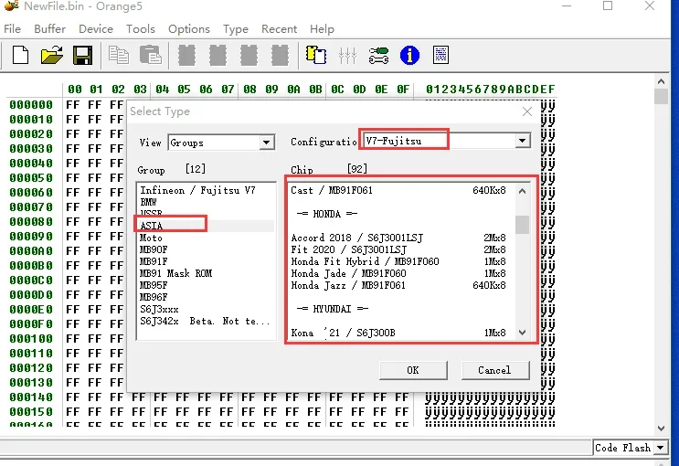Select chip Honda Jade / MB91F060

tap(398, 273)
